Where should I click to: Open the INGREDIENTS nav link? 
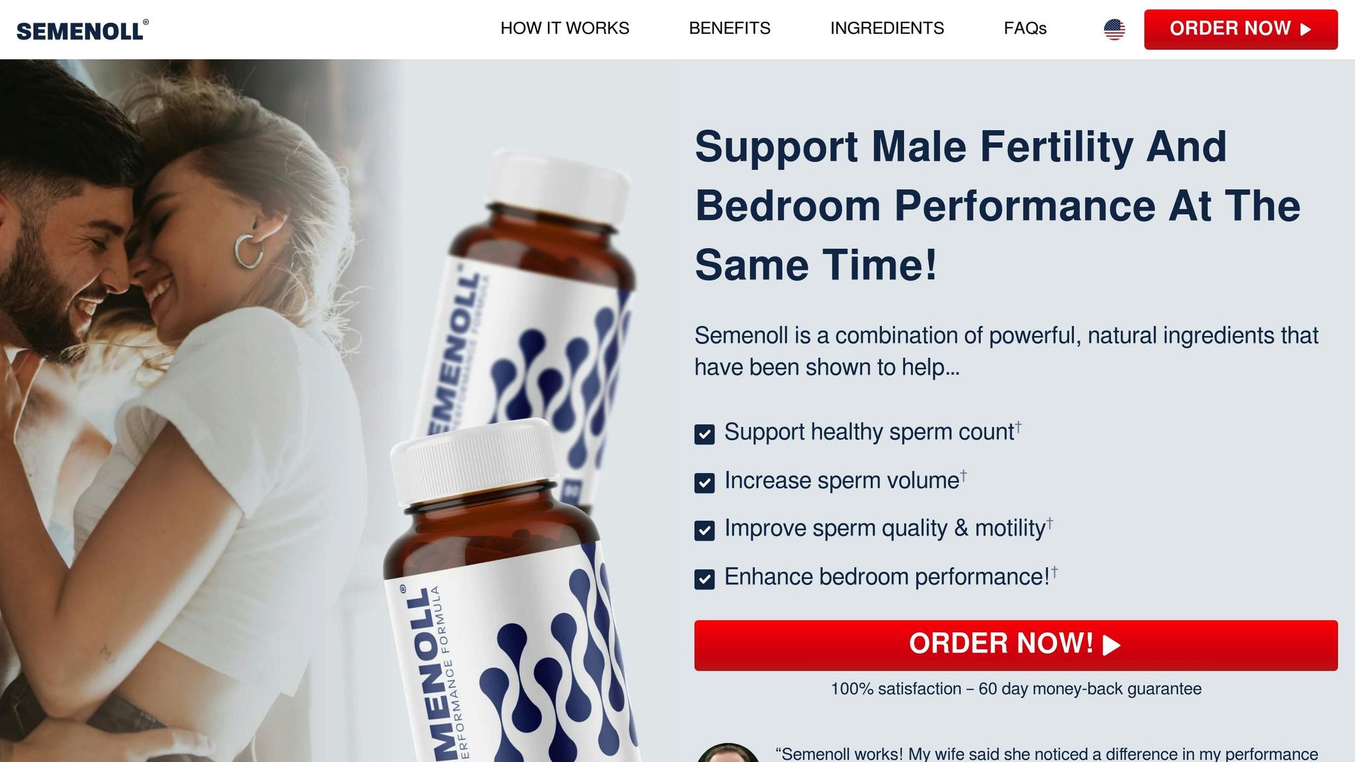[x=887, y=28]
